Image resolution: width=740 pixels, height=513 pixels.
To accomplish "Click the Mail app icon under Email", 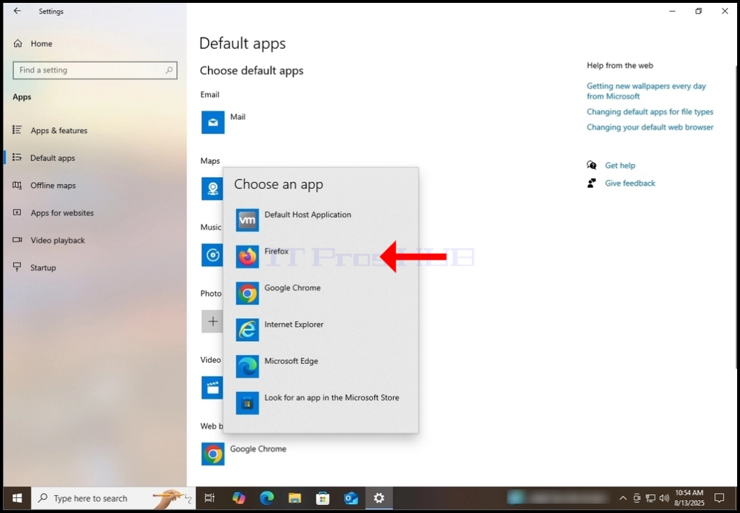I will pos(213,122).
